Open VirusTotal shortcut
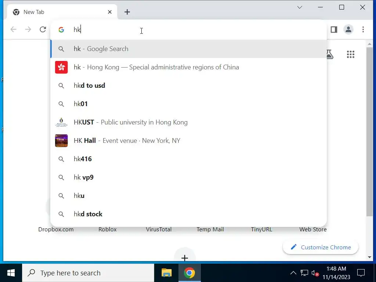 [159, 229]
